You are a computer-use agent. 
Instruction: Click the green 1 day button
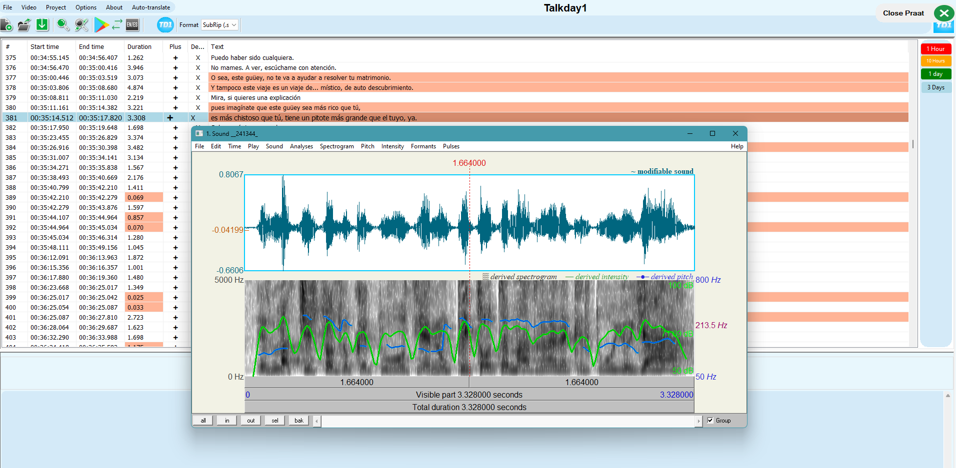pyautogui.click(x=936, y=74)
